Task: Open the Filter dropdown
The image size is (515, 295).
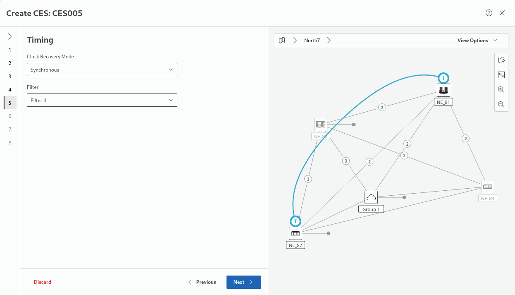Action: (x=102, y=100)
